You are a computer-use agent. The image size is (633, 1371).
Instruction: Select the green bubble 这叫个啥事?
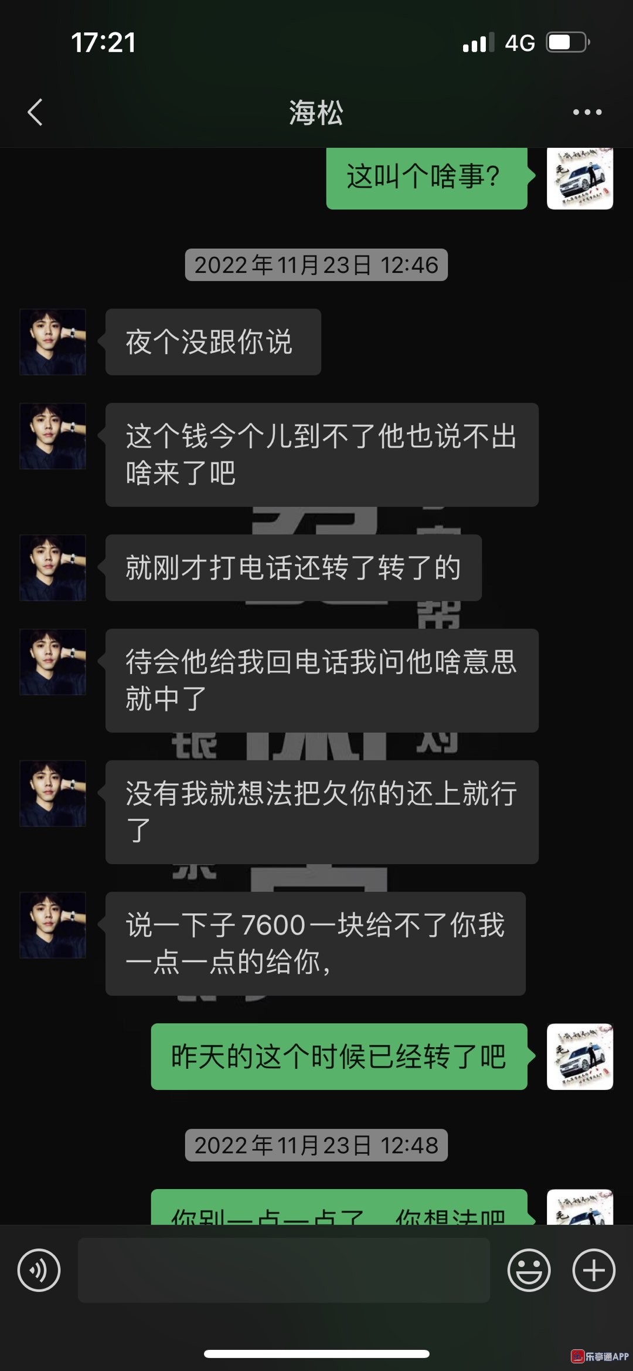pyautogui.click(x=427, y=178)
